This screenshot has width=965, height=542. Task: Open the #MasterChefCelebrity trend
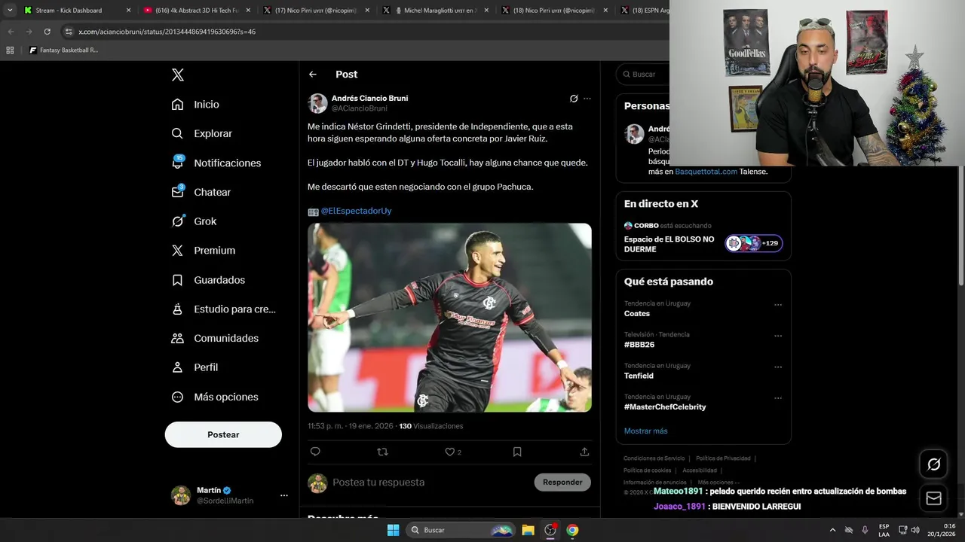click(665, 407)
